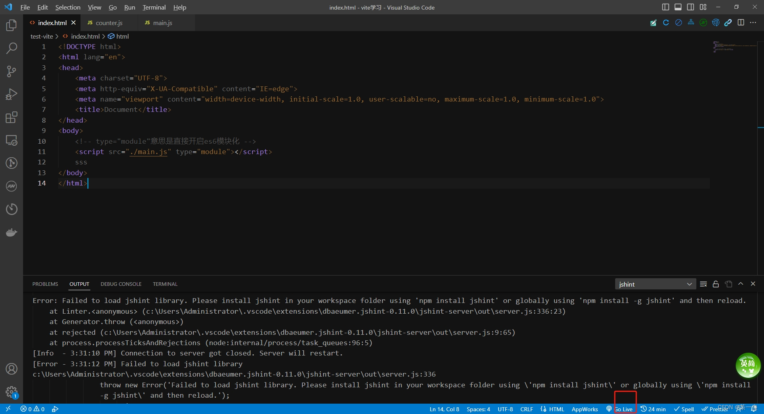Open the Manage gear icon
Screen dimensions: 764x414
tap(12, 392)
